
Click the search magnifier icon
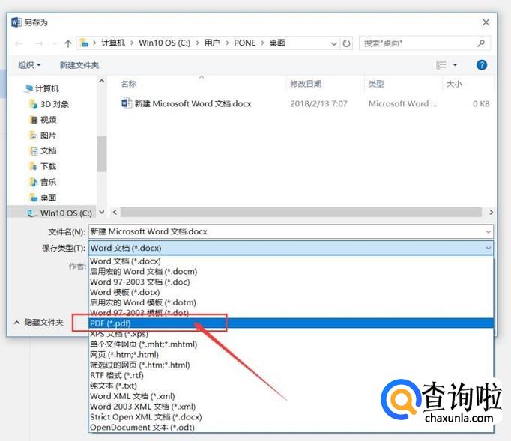coord(482,43)
